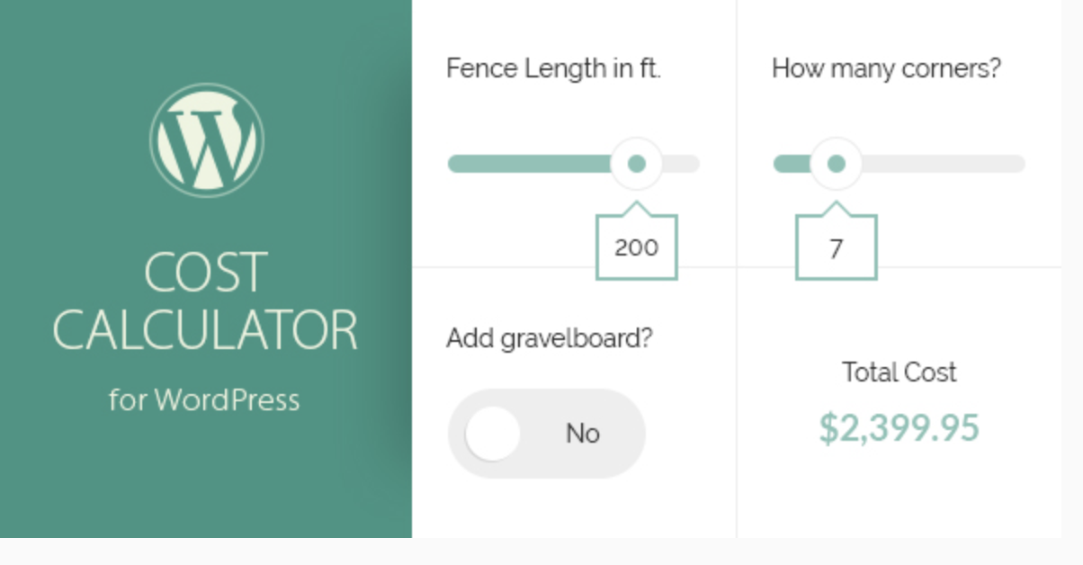
Task: Select the corners slider handle
Action: [x=835, y=164]
